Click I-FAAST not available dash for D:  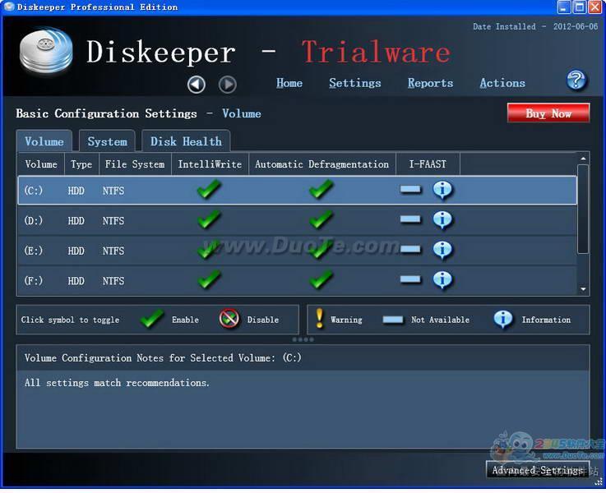410,219
